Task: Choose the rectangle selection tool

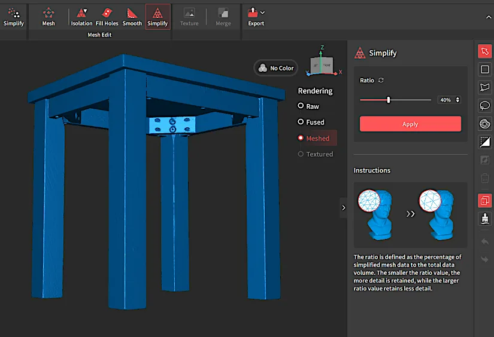Action: click(485, 69)
